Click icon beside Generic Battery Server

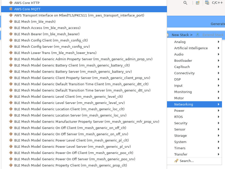point(11,71)
